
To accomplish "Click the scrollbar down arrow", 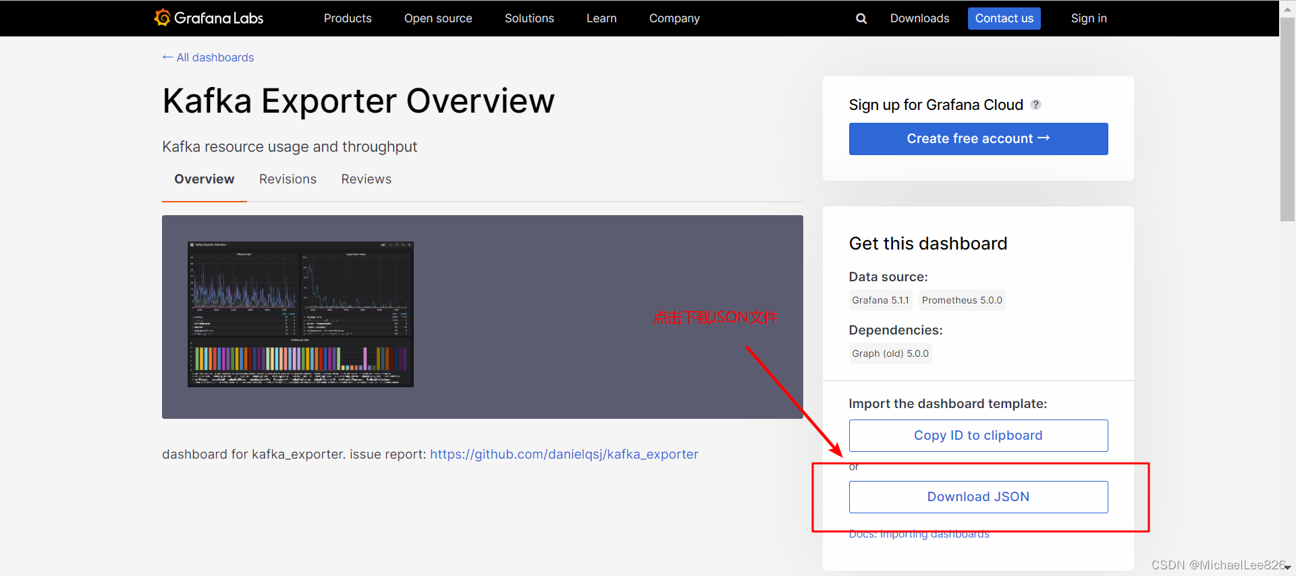I will 1287,569.
